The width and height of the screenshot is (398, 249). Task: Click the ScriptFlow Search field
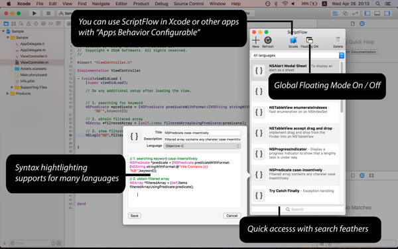pos(297,209)
